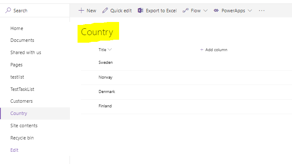Click the Title column header text
This screenshot has height=164, width=292.
click(x=102, y=49)
